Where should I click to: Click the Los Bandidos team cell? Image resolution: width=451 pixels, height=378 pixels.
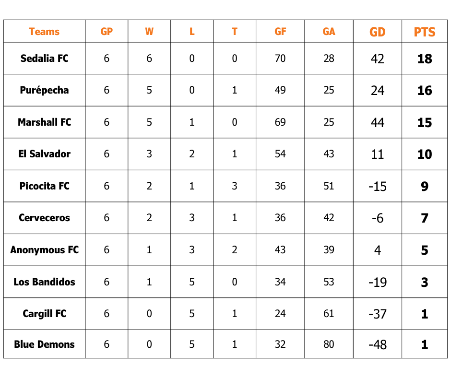coord(44,282)
